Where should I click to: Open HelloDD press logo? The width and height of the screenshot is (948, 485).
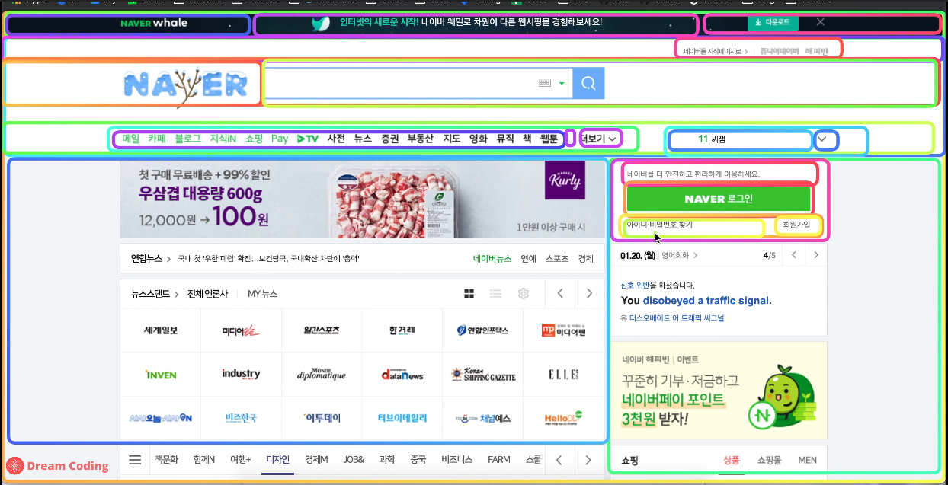click(563, 418)
